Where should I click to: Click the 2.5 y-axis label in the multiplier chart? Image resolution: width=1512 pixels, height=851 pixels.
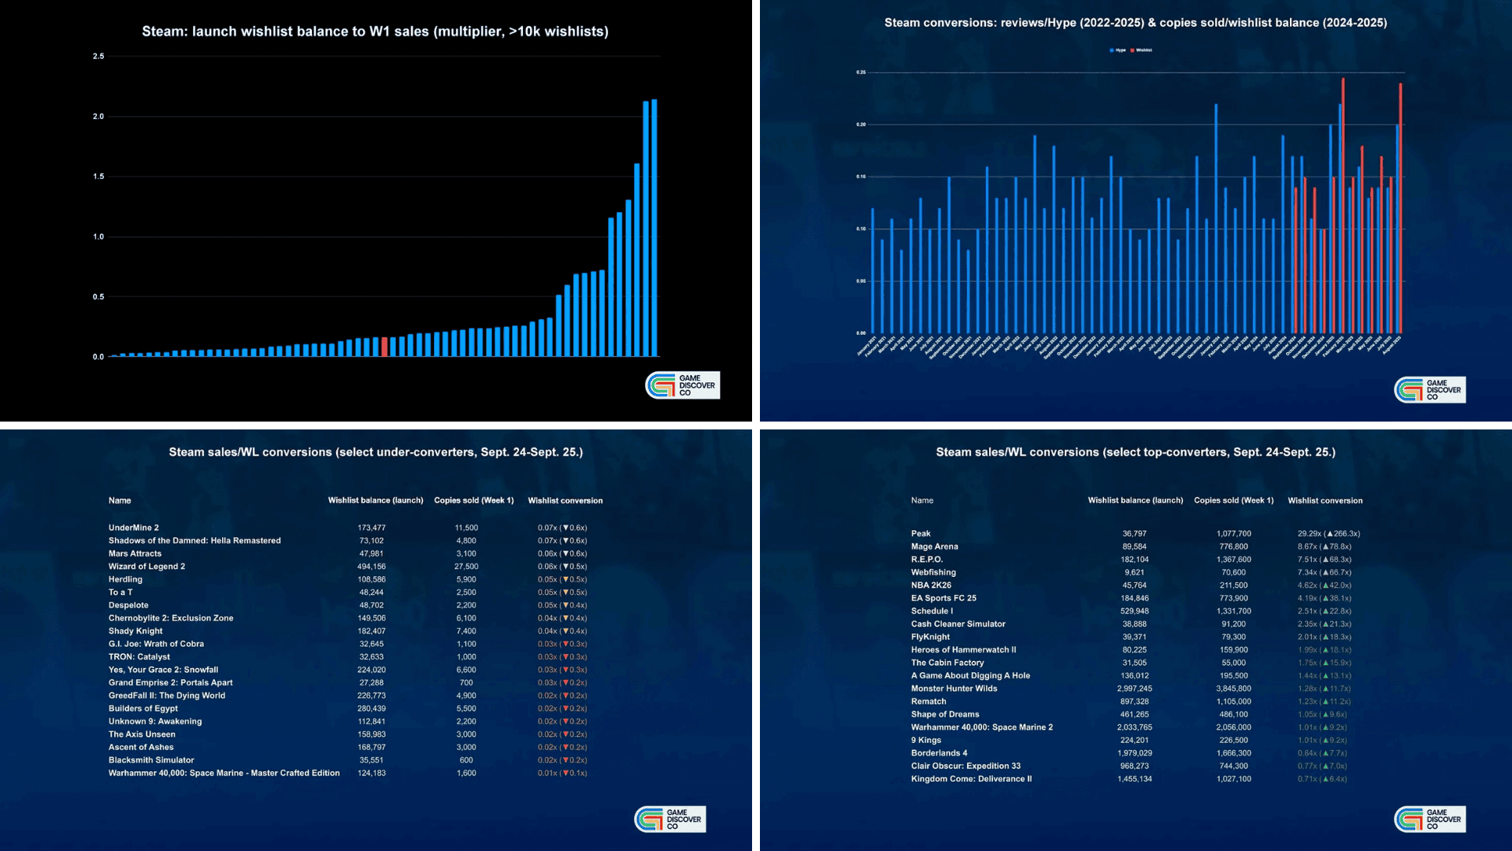coord(98,57)
